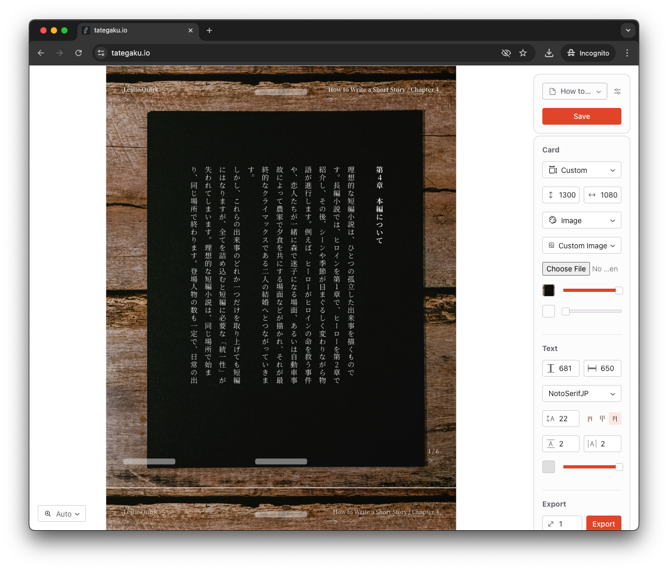
Task: Click the export scale icon input
Action: click(x=562, y=523)
